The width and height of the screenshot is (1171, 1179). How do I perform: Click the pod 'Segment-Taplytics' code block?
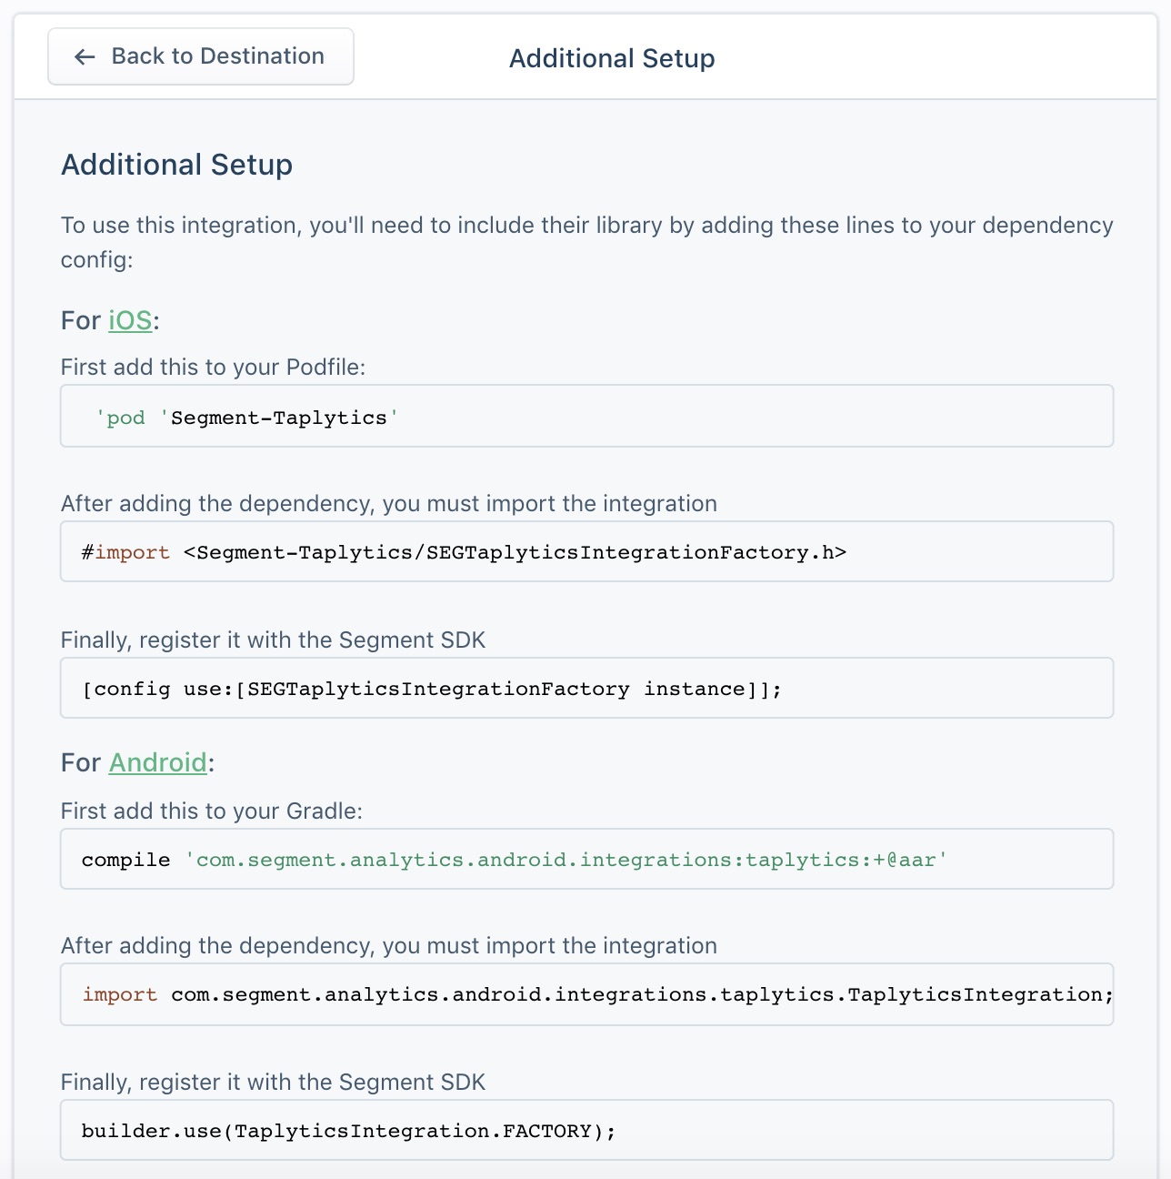pyautogui.click(x=586, y=417)
